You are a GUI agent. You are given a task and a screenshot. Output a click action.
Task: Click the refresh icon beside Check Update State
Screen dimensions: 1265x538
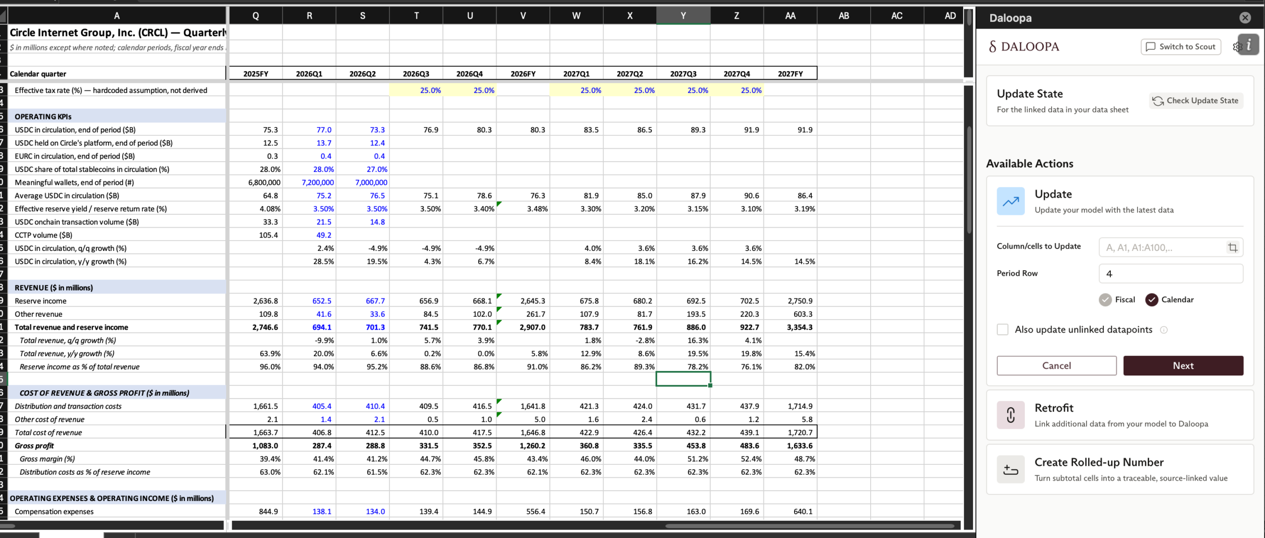tap(1158, 101)
